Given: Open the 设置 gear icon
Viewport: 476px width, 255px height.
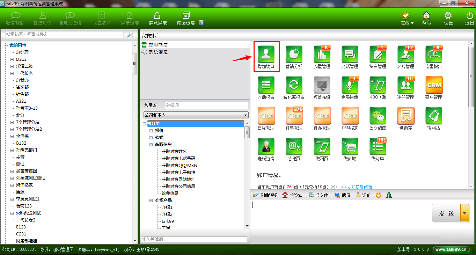Looking at the screenshot, I should tap(448, 19).
